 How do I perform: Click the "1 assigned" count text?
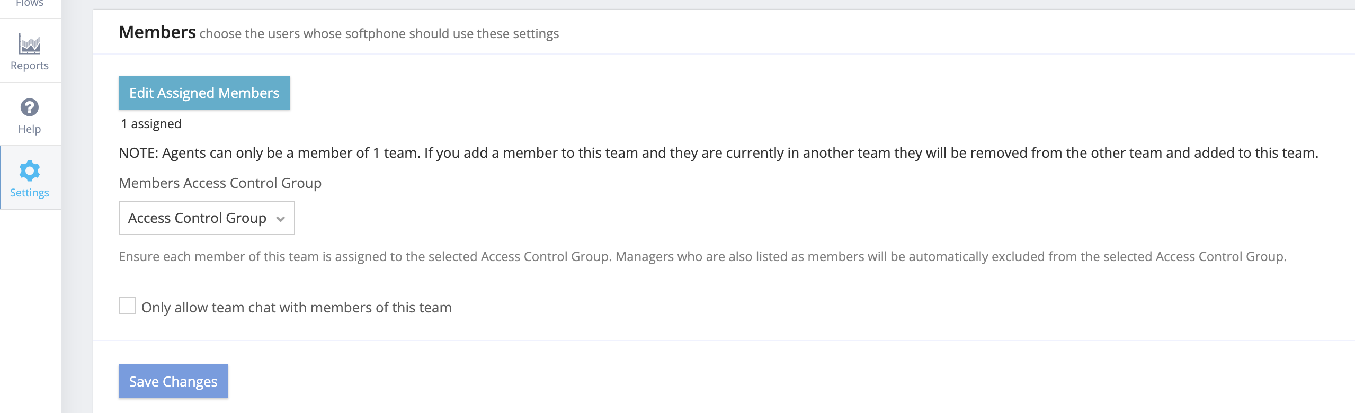pyautogui.click(x=151, y=124)
